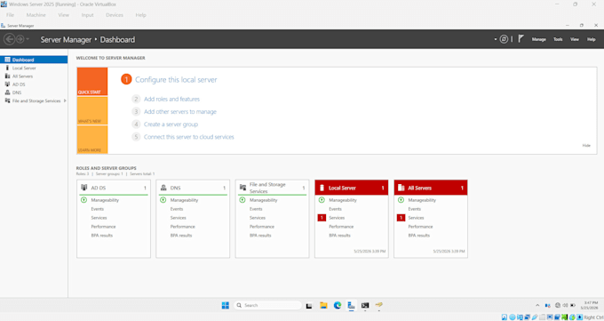Click the Learn More tile
Image resolution: width=604 pixels, height=321 pixels.
tap(92, 140)
